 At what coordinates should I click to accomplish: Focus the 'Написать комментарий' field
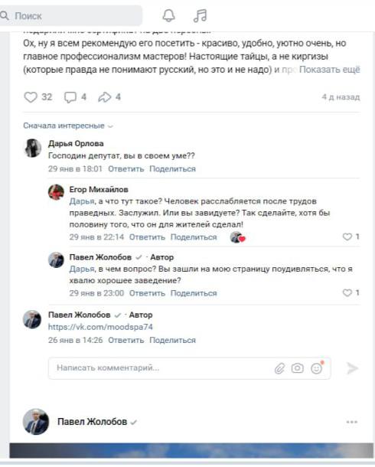click(161, 368)
